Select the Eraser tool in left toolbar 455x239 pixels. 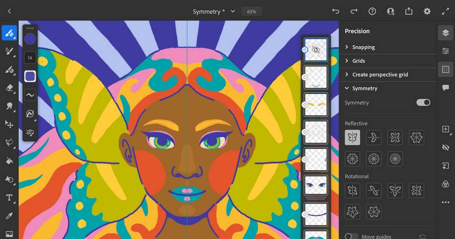[9, 88]
